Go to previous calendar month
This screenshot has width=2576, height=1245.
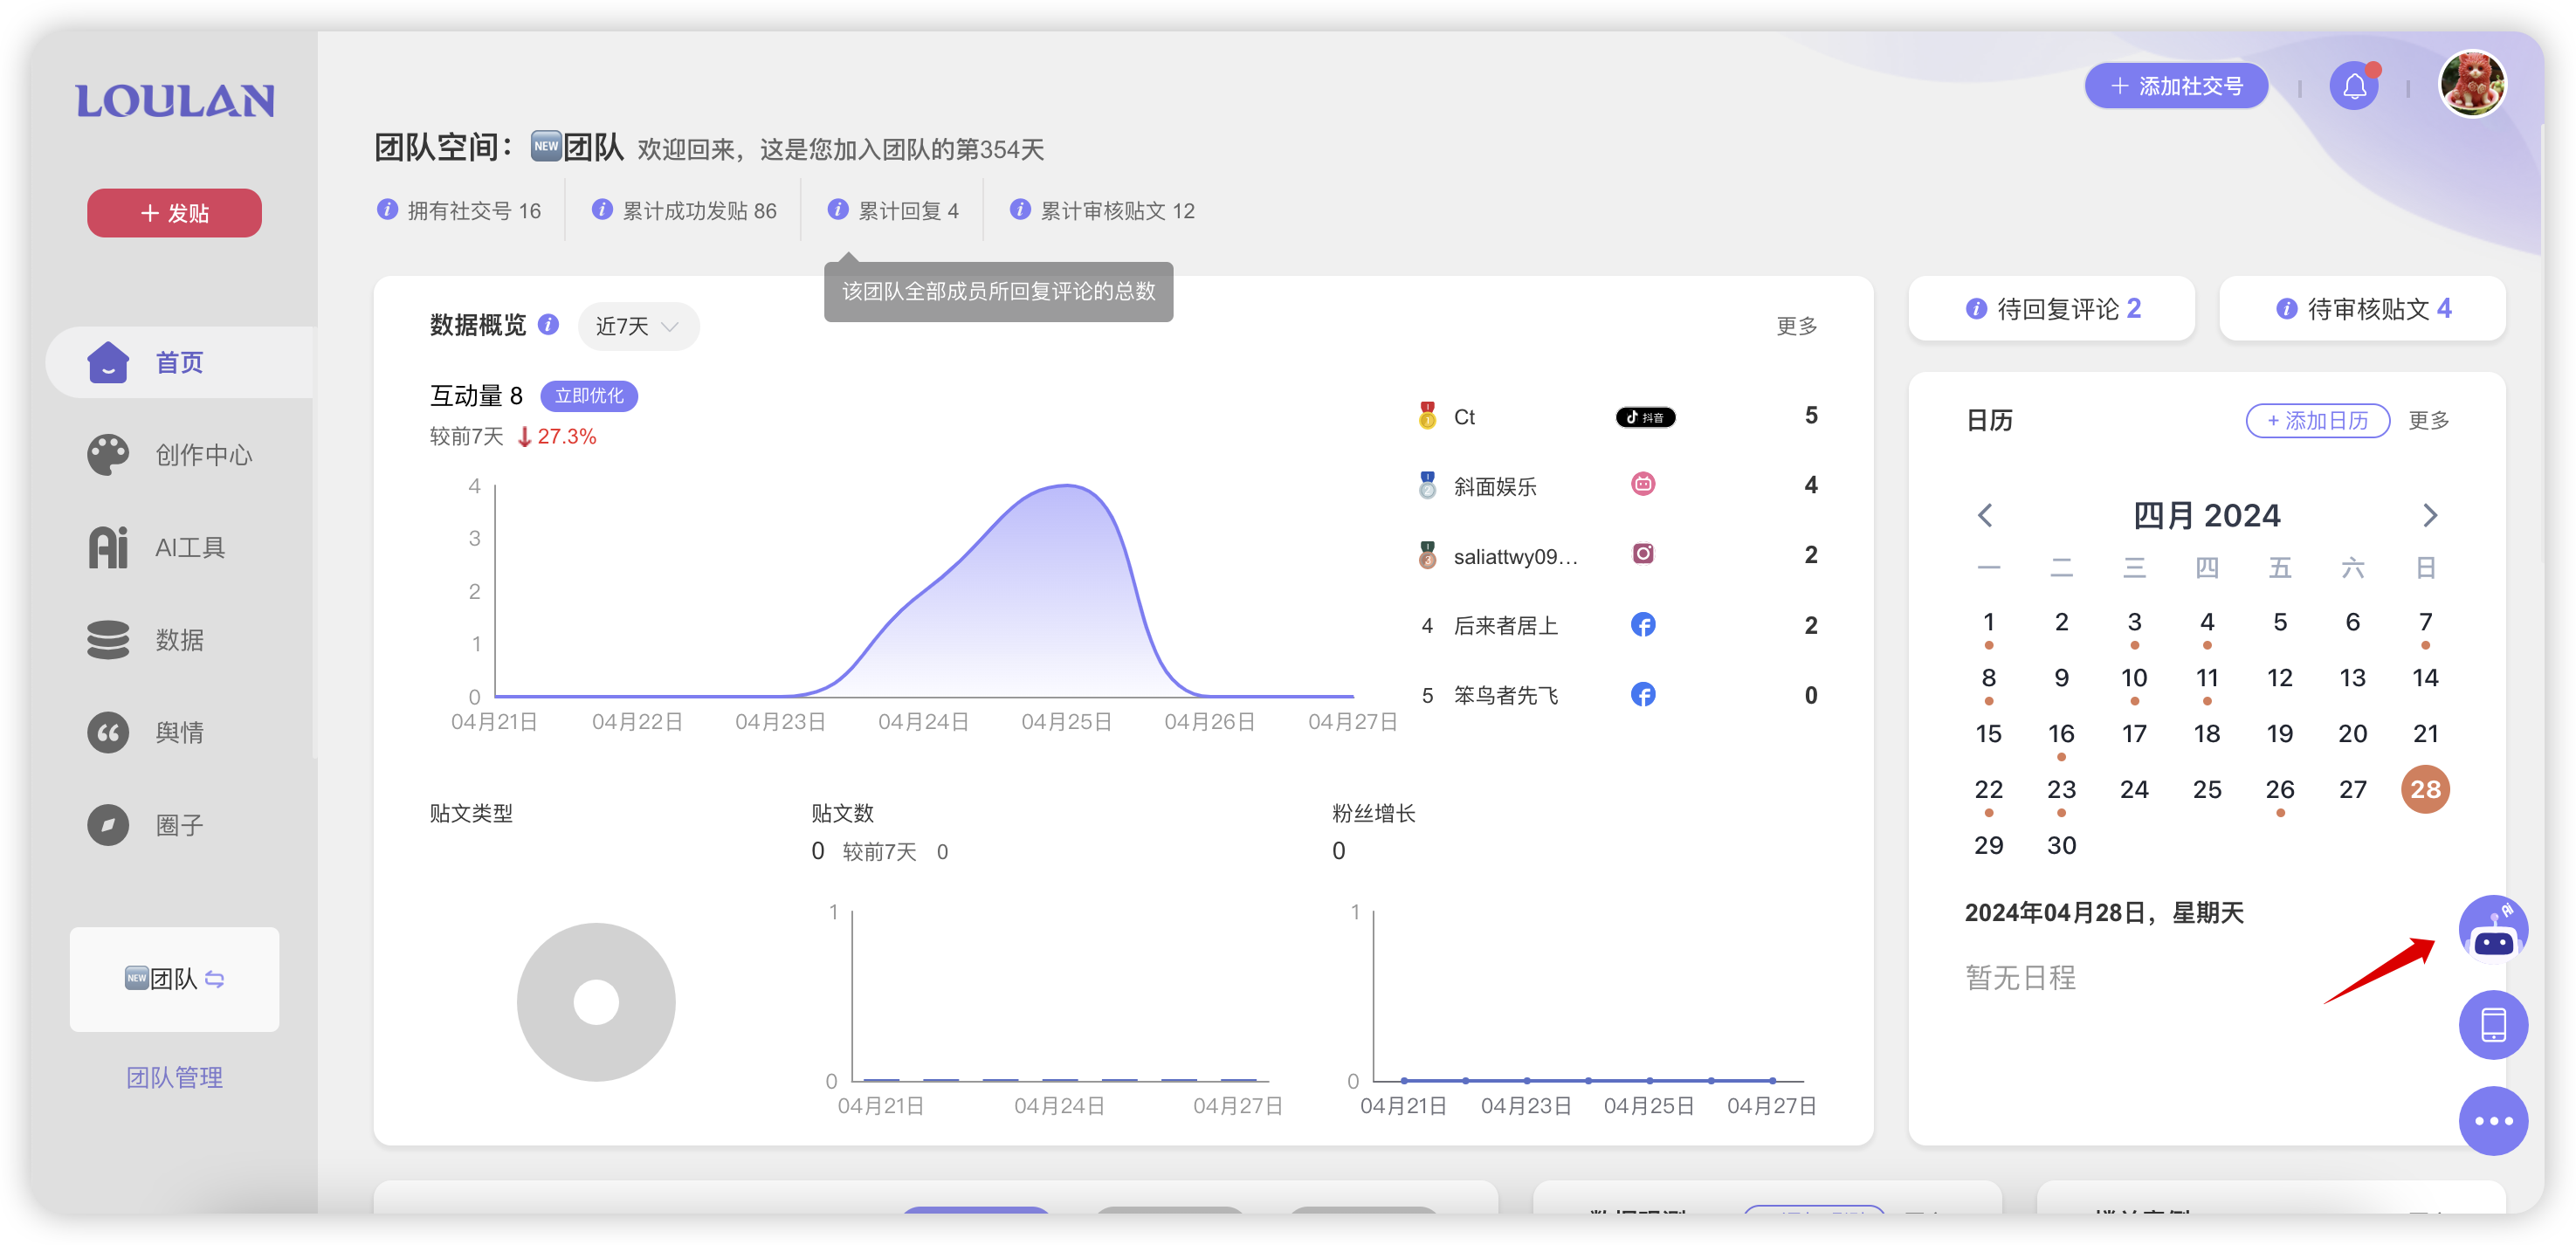pyautogui.click(x=1986, y=515)
